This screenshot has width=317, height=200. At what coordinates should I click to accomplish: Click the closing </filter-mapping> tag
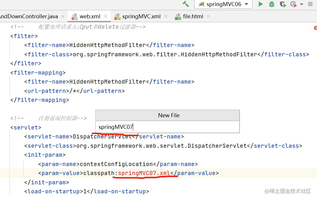pos(40,100)
